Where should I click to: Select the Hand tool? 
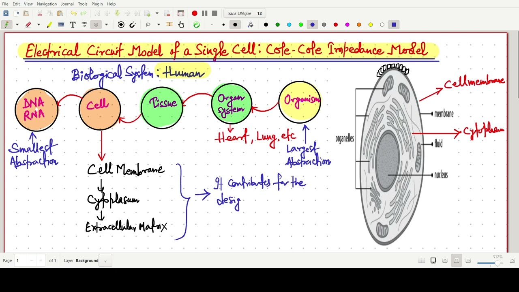coord(181,25)
